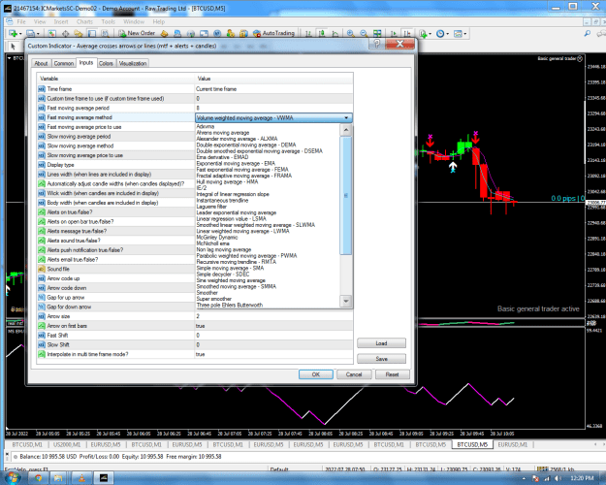The image size is (606, 485).
Task: Click the Zoom Out chart icon
Action: coord(364,34)
